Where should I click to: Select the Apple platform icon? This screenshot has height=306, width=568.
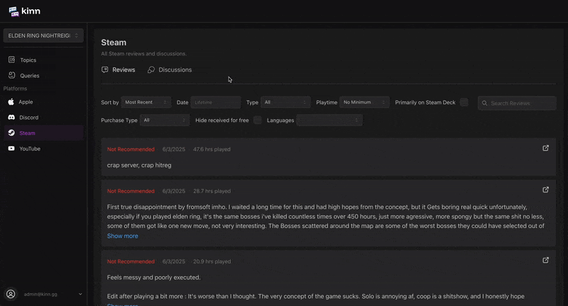(x=11, y=102)
